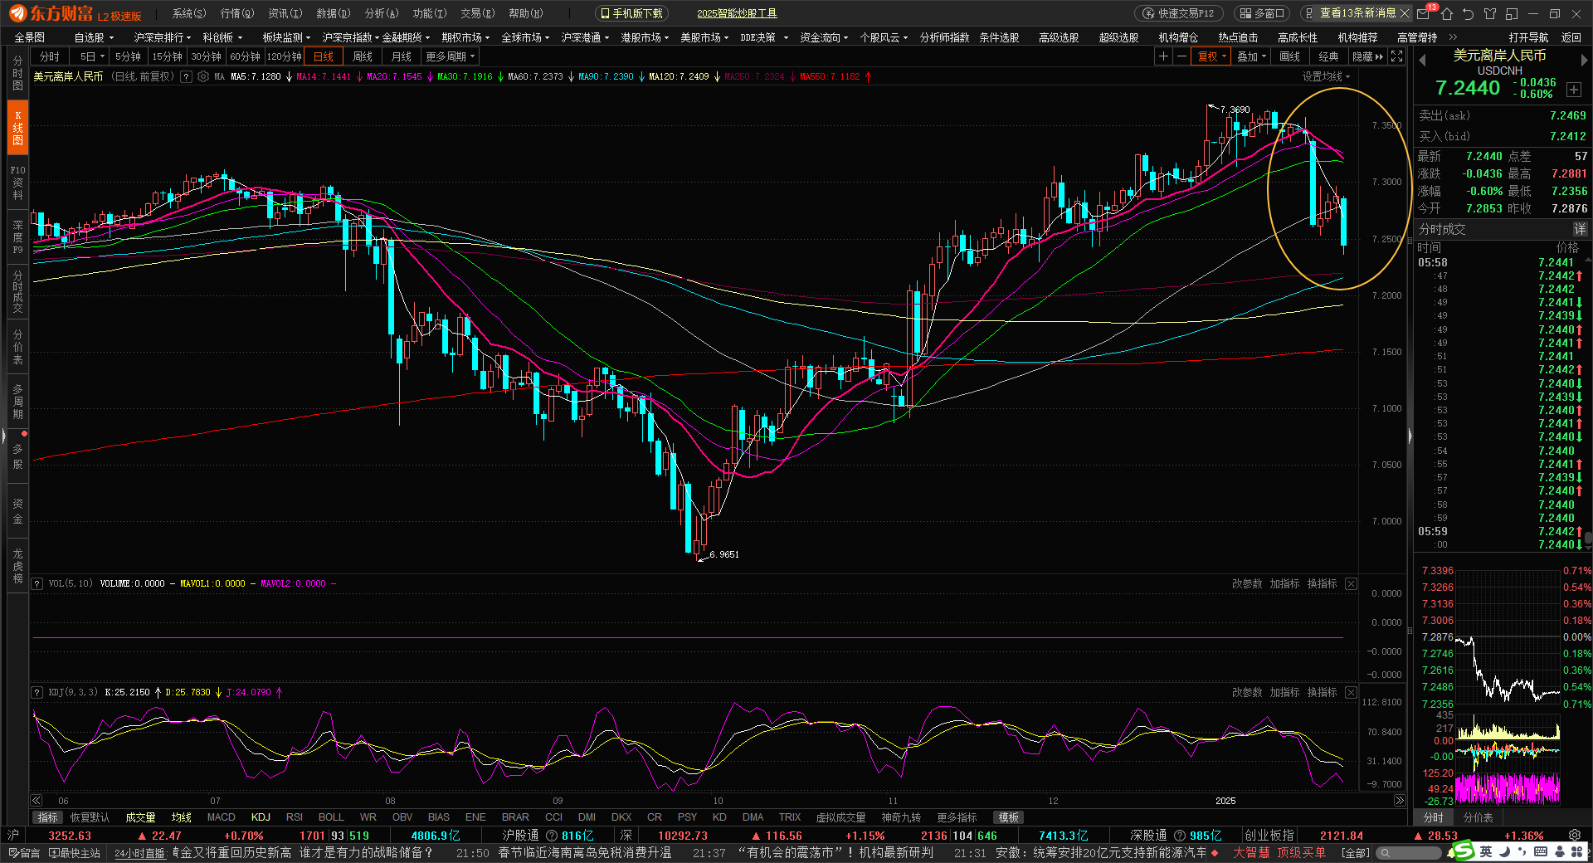
Task: Toggle fullscreen chart view icon
Action: coord(1397,56)
